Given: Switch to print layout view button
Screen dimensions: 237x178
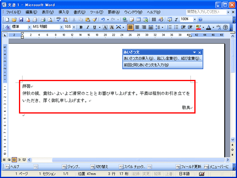Looking at the screenshot, I should tap(14, 159).
